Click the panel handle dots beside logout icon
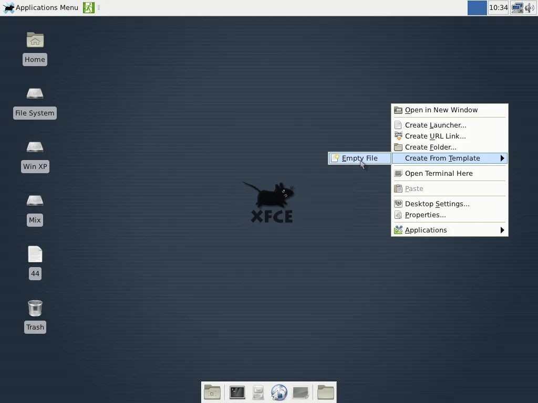This screenshot has width=538, height=403. (99, 7)
